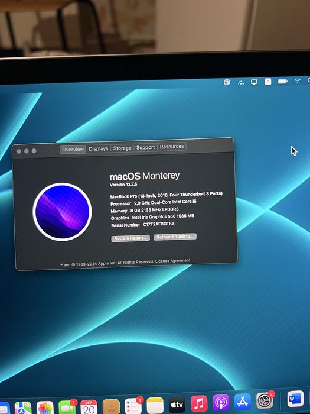Launch FaceTime from the Dock
This screenshot has width=310, height=414.
[67, 407]
